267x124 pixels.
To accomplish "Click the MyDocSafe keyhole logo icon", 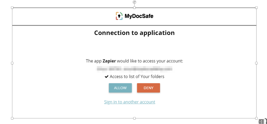I will tap(119, 16).
